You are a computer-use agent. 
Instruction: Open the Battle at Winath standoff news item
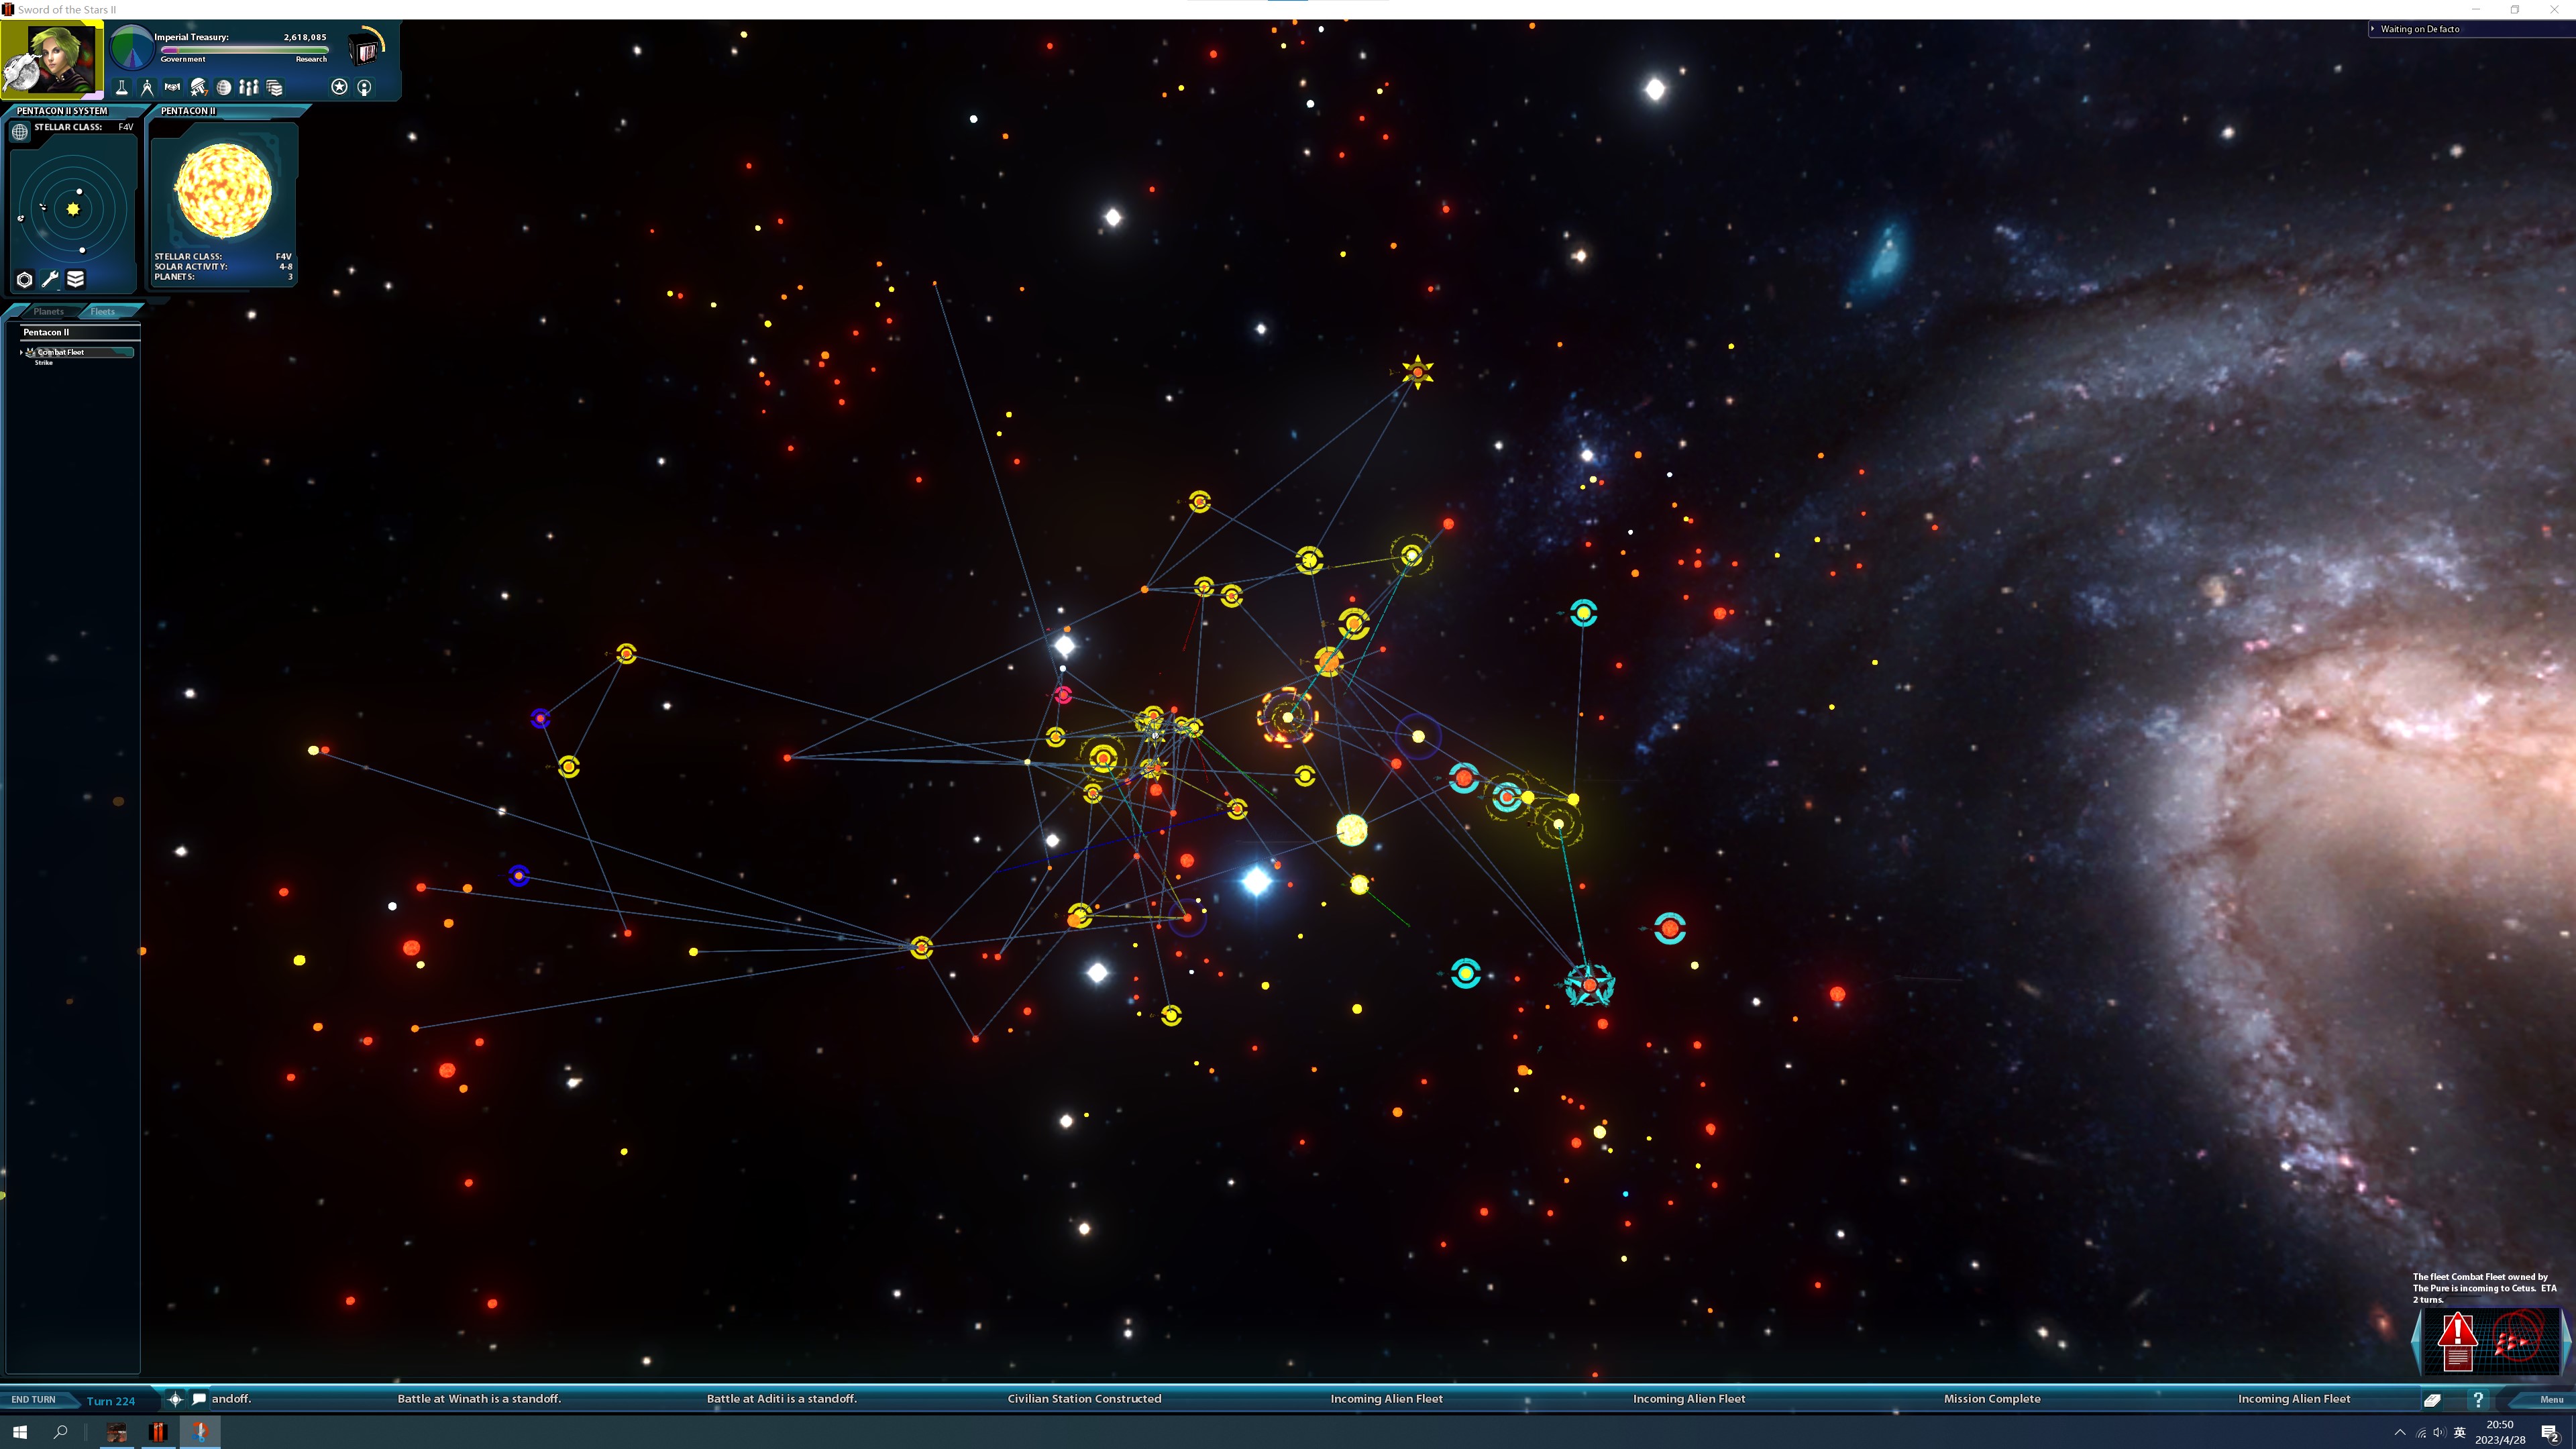479,1398
